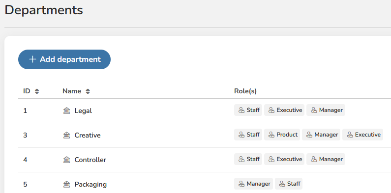The image size is (391, 193).
Task: Click the building icon next to Packaging
Action: (x=66, y=184)
